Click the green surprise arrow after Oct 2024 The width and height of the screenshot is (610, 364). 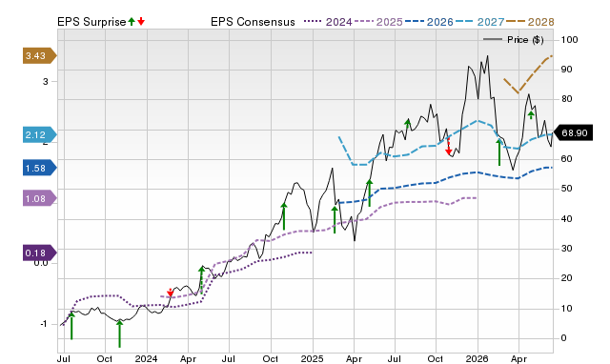[x=284, y=216]
